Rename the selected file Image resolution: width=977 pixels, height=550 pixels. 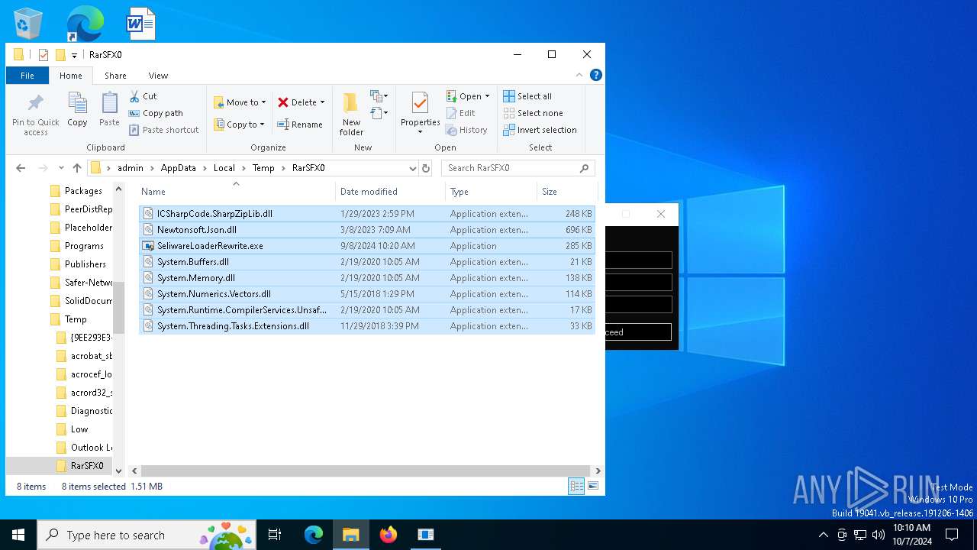click(299, 125)
